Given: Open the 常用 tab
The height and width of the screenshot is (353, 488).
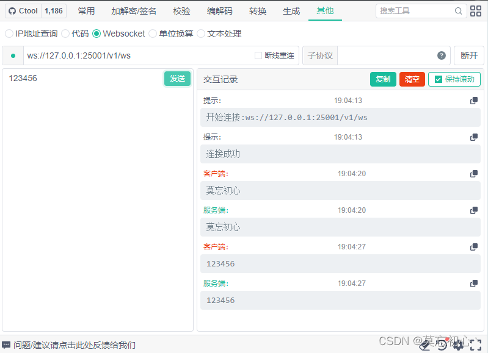Looking at the screenshot, I should pos(86,11).
